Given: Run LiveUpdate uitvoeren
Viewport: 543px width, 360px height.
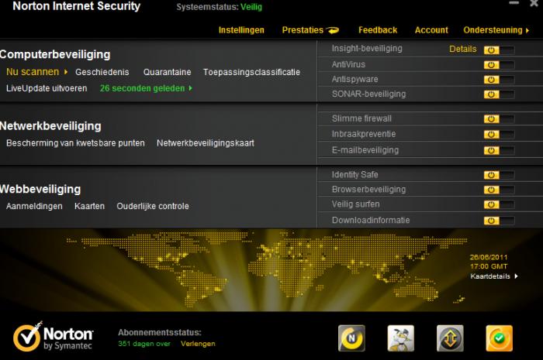Looking at the screenshot, I should pyautogui.click(x=47, y=88).
